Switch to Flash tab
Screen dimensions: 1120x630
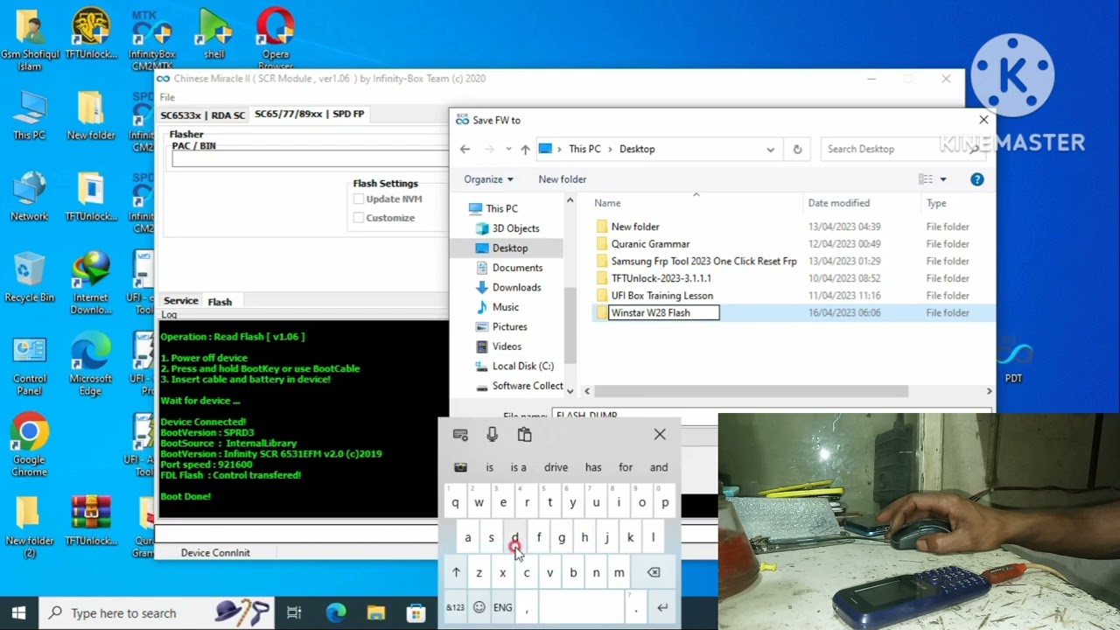click(220, 302)
